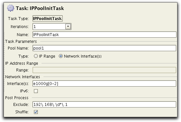This screenshot has width=181, height=122.
Task: Uncheck the Shuffle checkbox
Action: click(36, 112)
